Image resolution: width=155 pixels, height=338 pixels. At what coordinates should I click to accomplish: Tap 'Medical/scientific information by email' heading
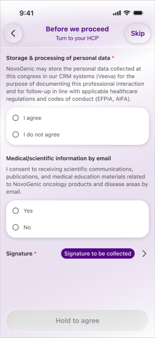click(59, 158)
